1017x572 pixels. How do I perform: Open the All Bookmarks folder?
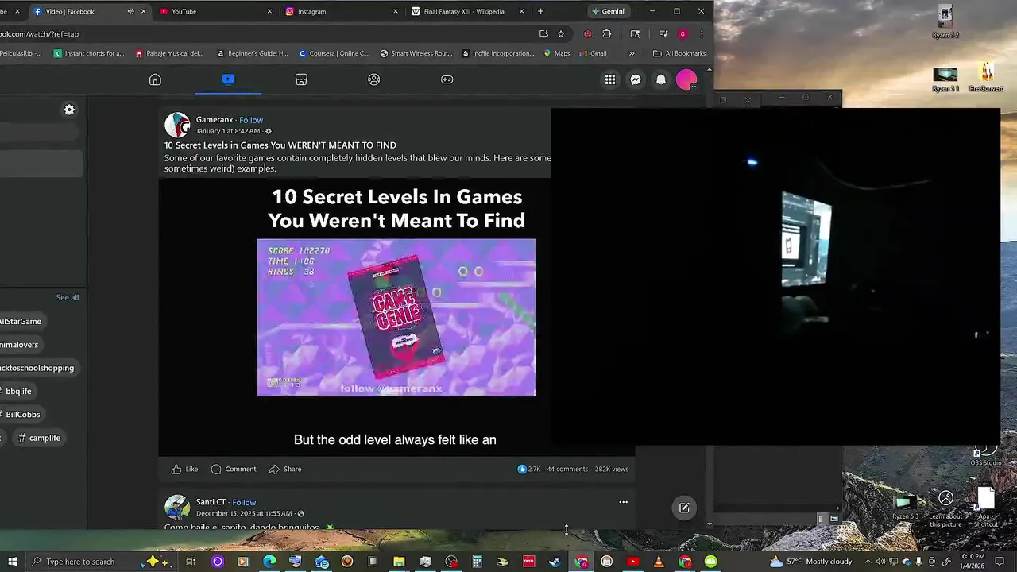point(679,53)
